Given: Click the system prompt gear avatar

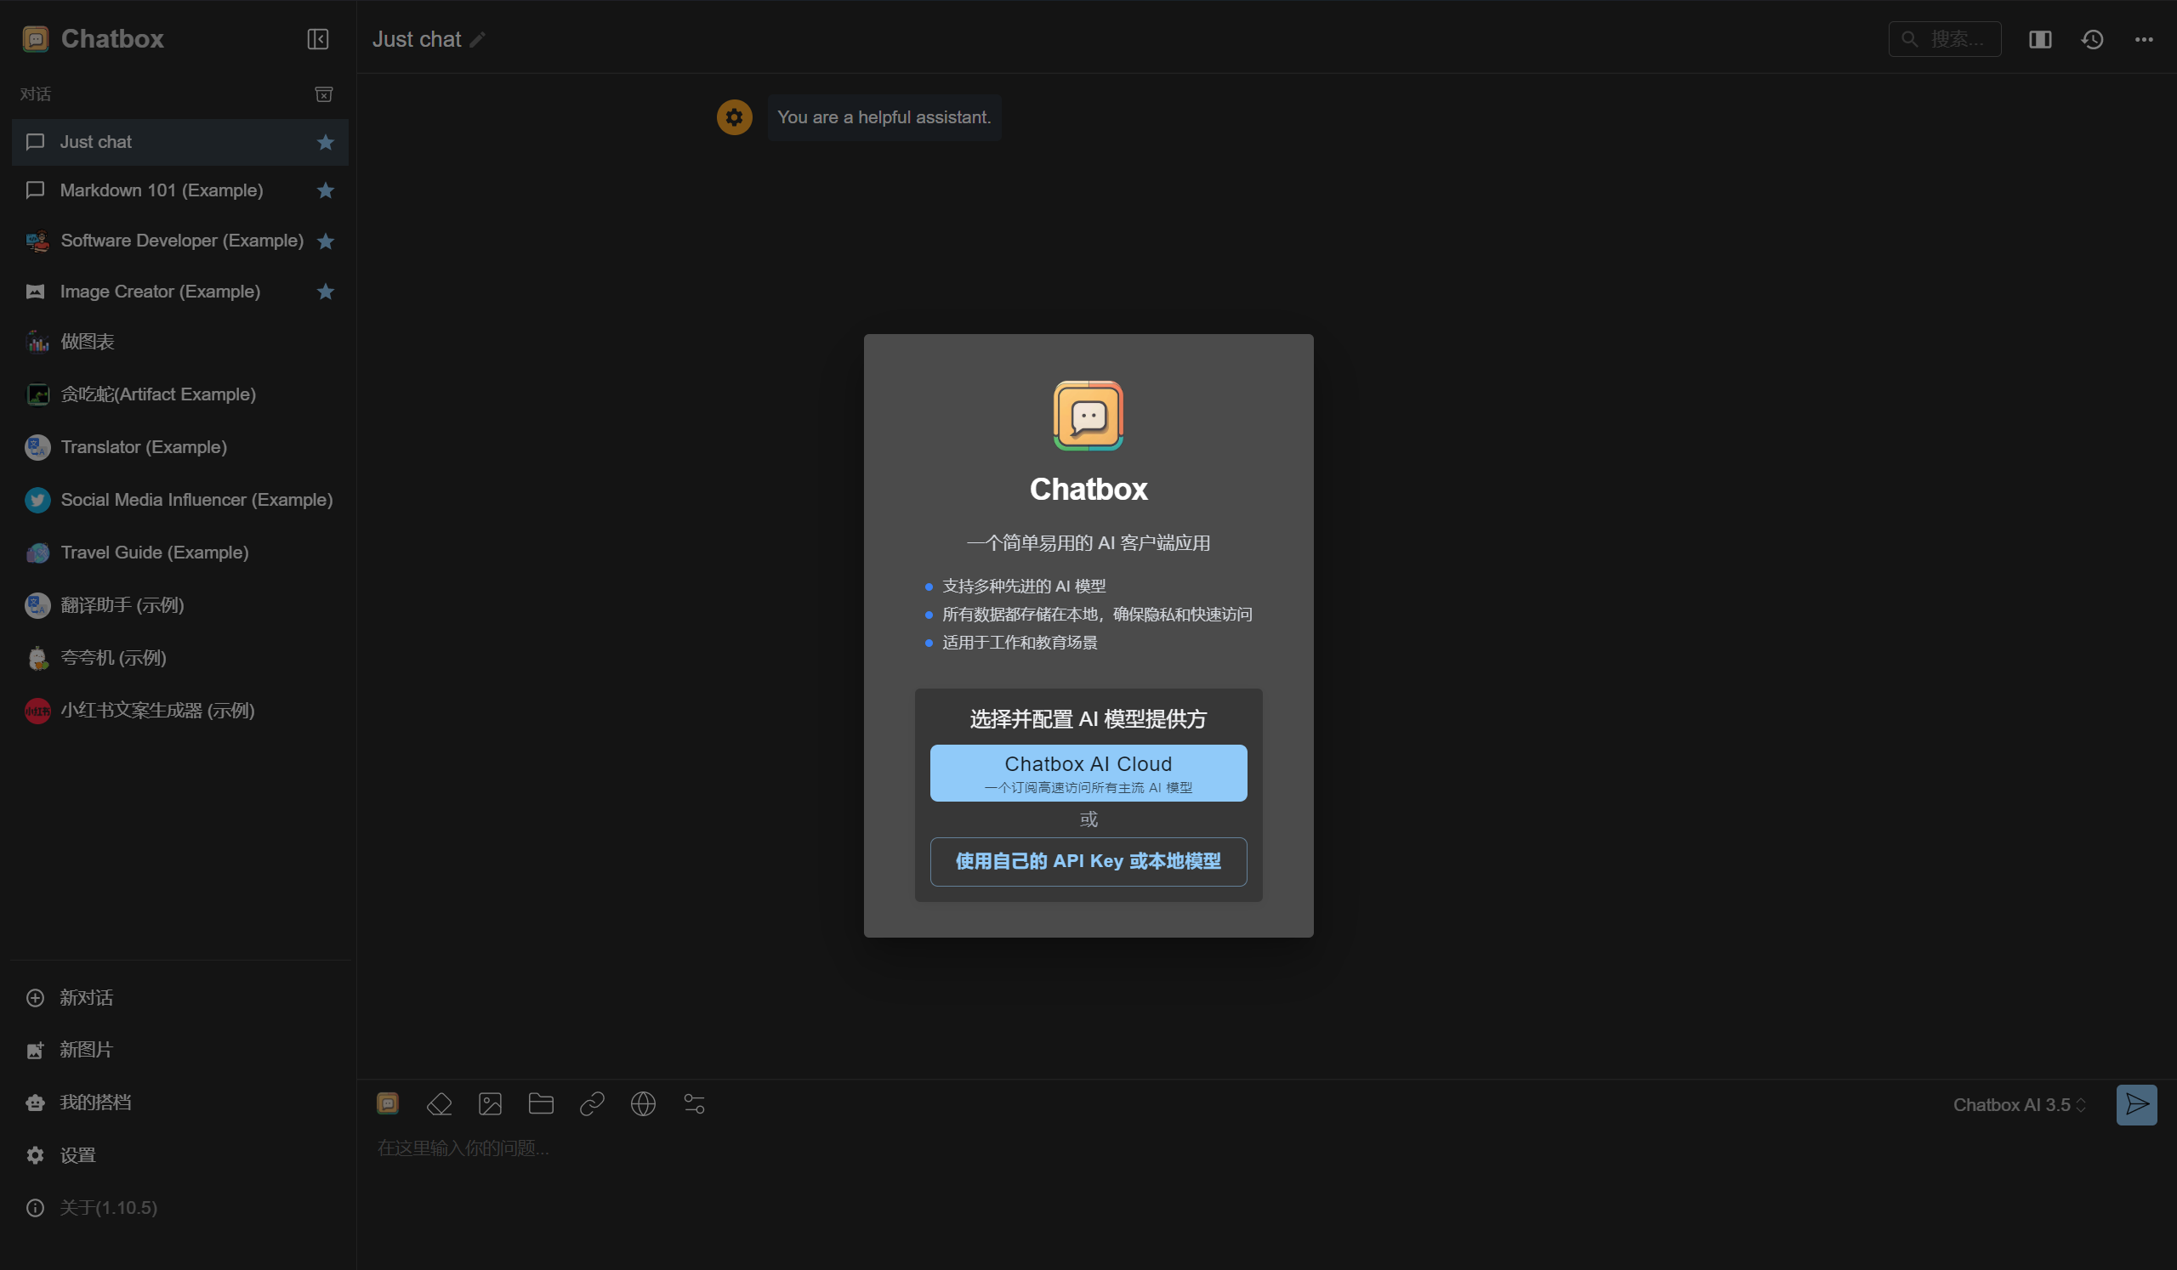Looking at the screenshot, I should 734,117.
